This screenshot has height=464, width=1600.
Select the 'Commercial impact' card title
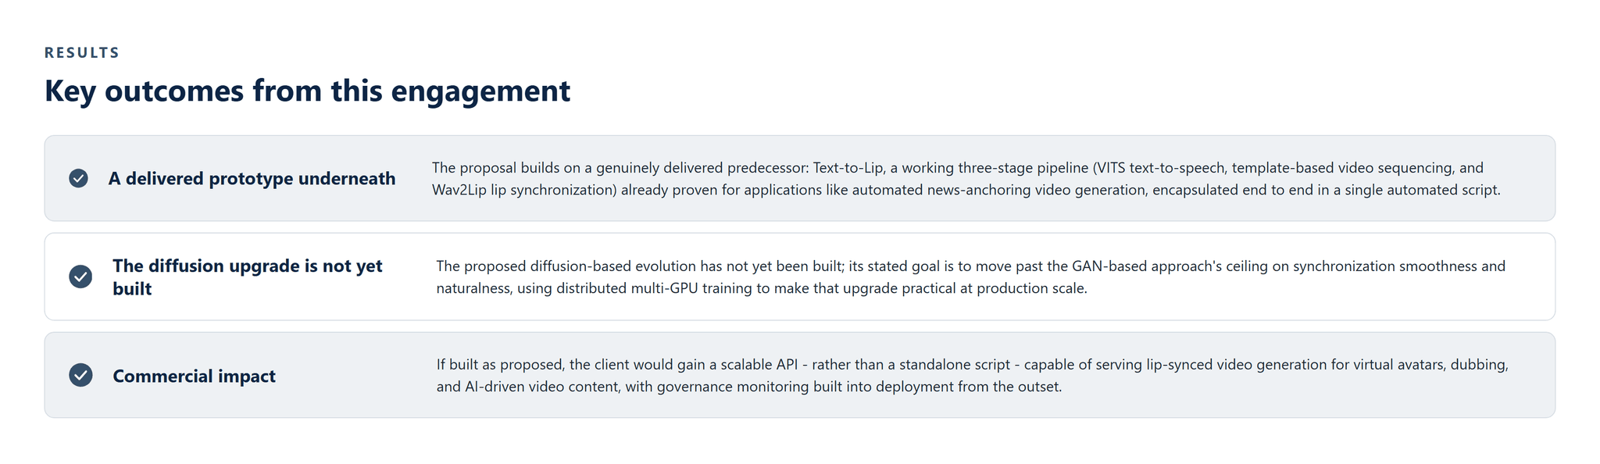[194, 376]
